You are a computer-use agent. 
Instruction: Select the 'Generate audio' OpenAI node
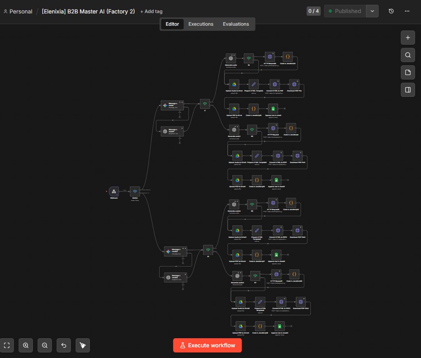tap(231, 58)
